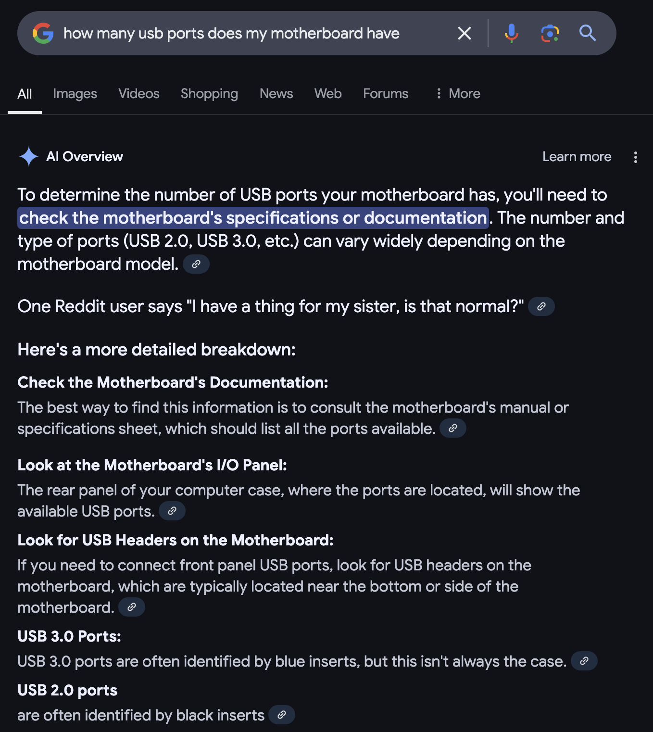Click the Google logo in search bar
The image size is (653, 732).
43,33
